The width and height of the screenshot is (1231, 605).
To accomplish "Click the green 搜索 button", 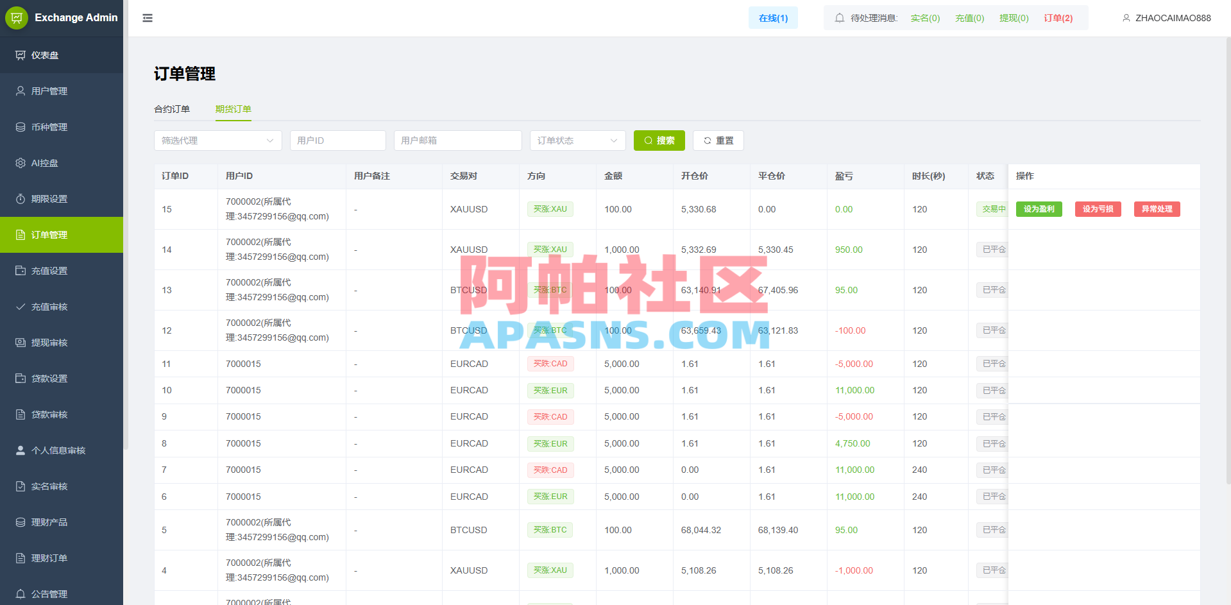I will [659, 141].
